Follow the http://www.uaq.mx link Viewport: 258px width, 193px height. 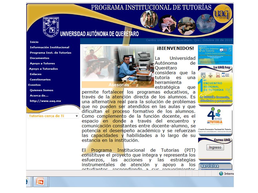(x=45, y=101)
